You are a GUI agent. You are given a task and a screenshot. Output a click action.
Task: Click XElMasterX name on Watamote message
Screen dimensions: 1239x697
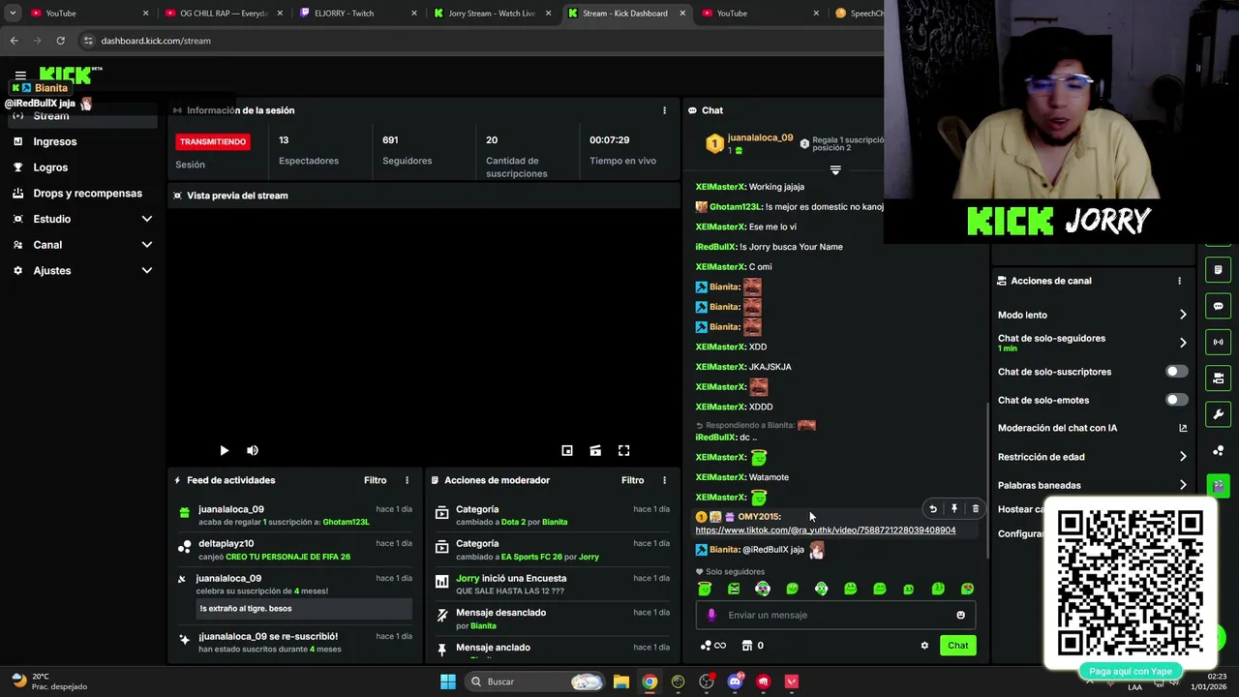point(720,477)
